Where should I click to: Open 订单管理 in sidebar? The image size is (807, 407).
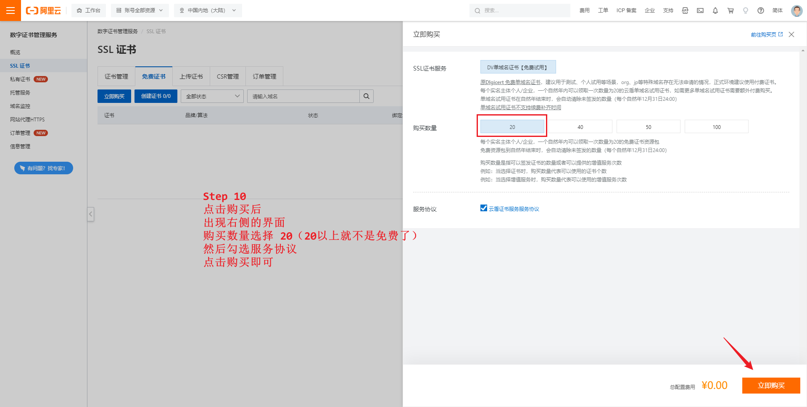(x=20, y=133)
